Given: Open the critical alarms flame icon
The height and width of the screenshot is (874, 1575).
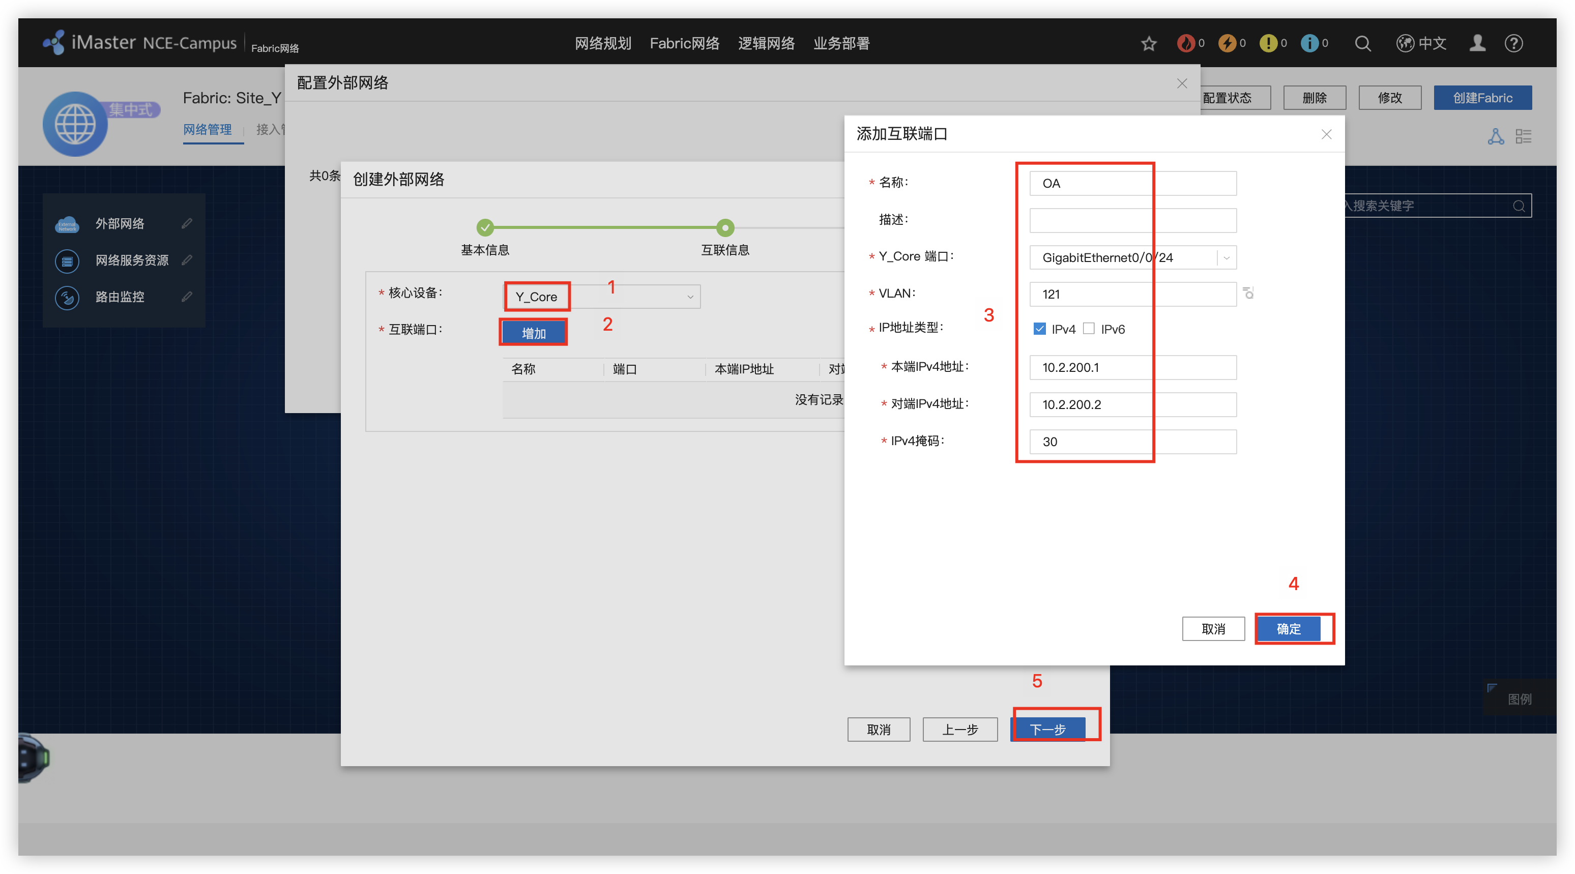Looking at the screenshot, I should pyautogui.click(x=1185, y=43).
